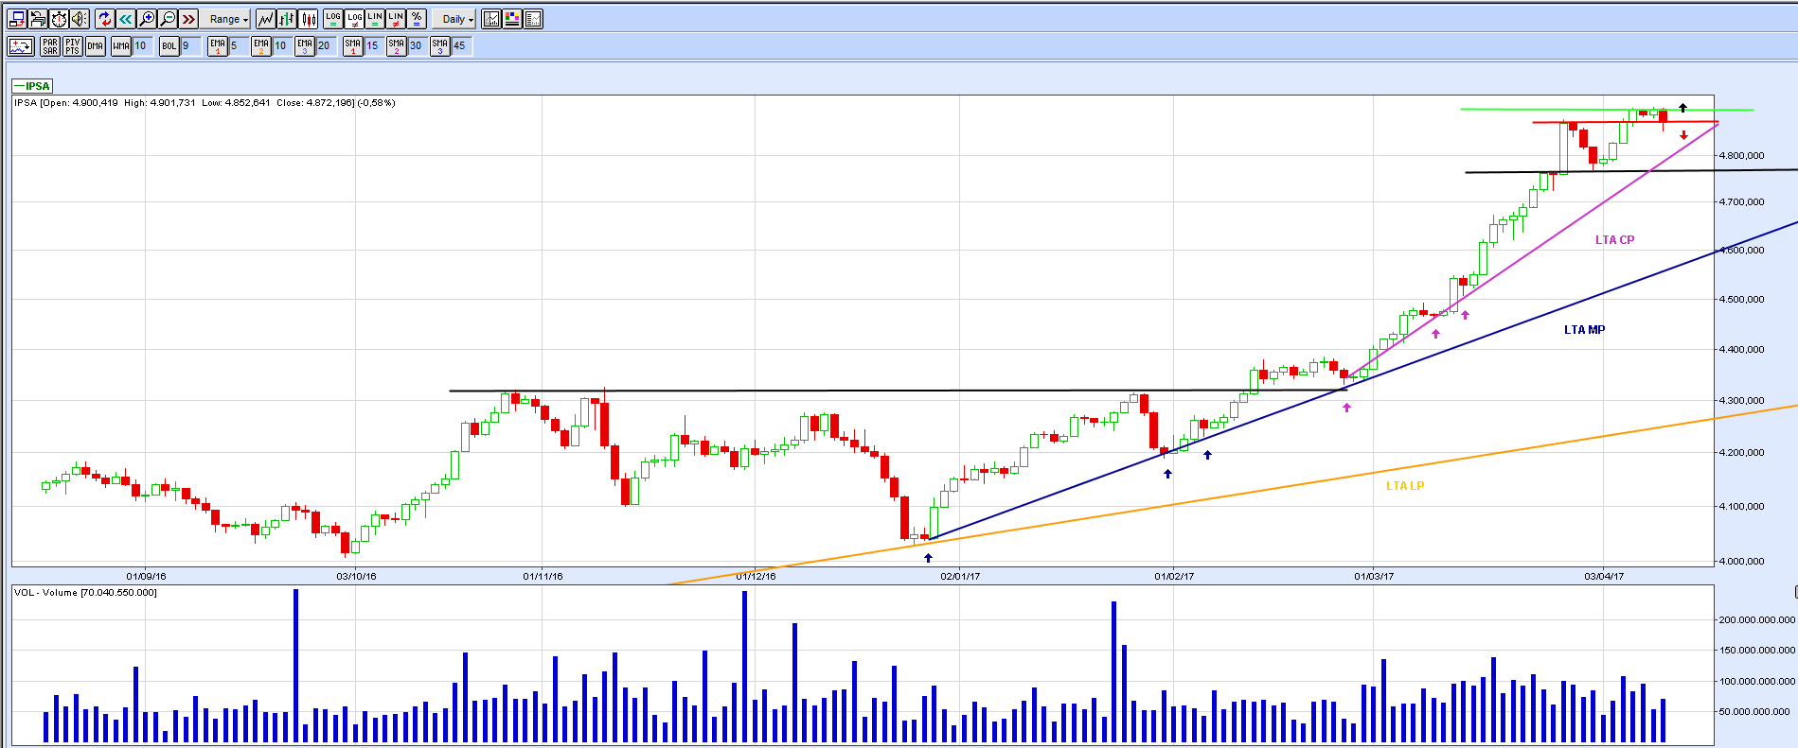This screenshot has width=1798, height=748.
Task: Click the IPSA symbol legend label
Action: pos(32,86)
